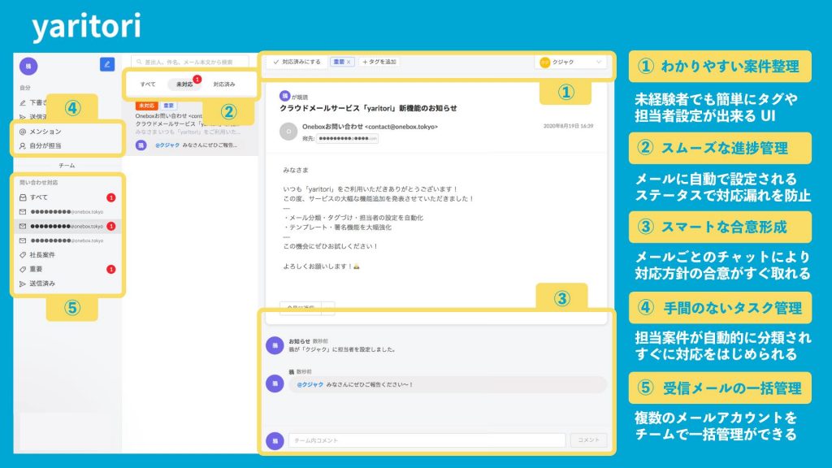Click the email subject クラウドメールサービス line

[368, 108]
